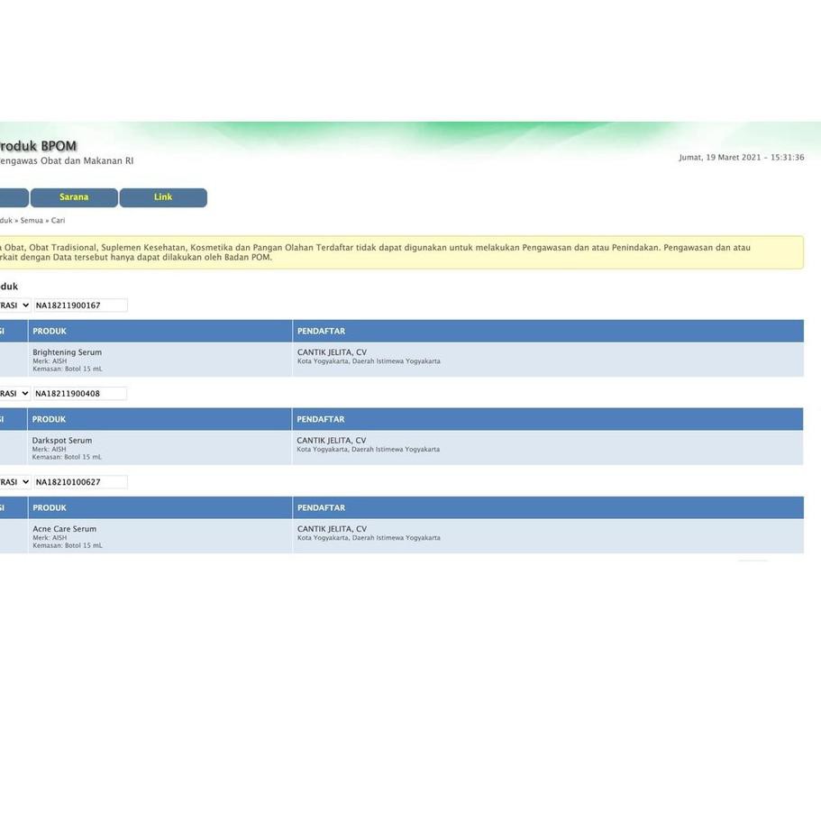
Task: Click CANTIK JELITA, CV in Acne Care Serum row
Action: [332, 529]
